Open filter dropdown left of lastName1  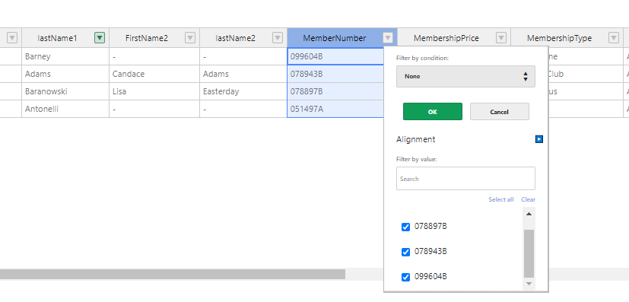tap(12, 38)
